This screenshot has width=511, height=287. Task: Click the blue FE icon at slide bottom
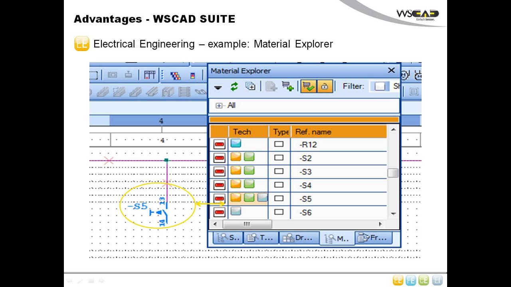[411, 280]
